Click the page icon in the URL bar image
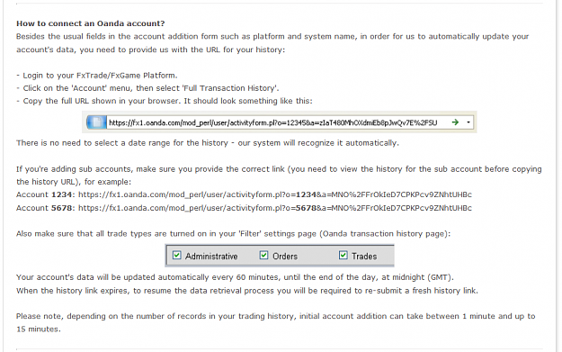 [x=96, y=122]
